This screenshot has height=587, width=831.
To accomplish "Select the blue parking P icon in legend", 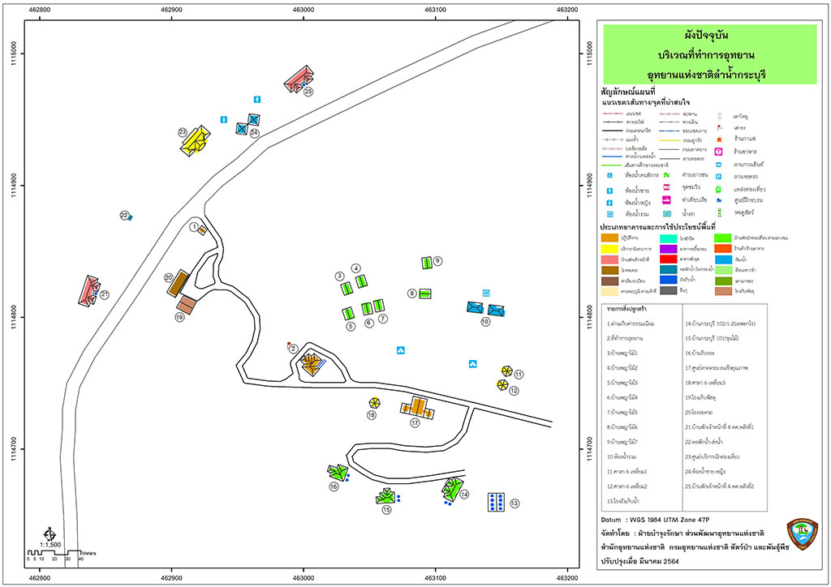I will click(x=719, y=176).
